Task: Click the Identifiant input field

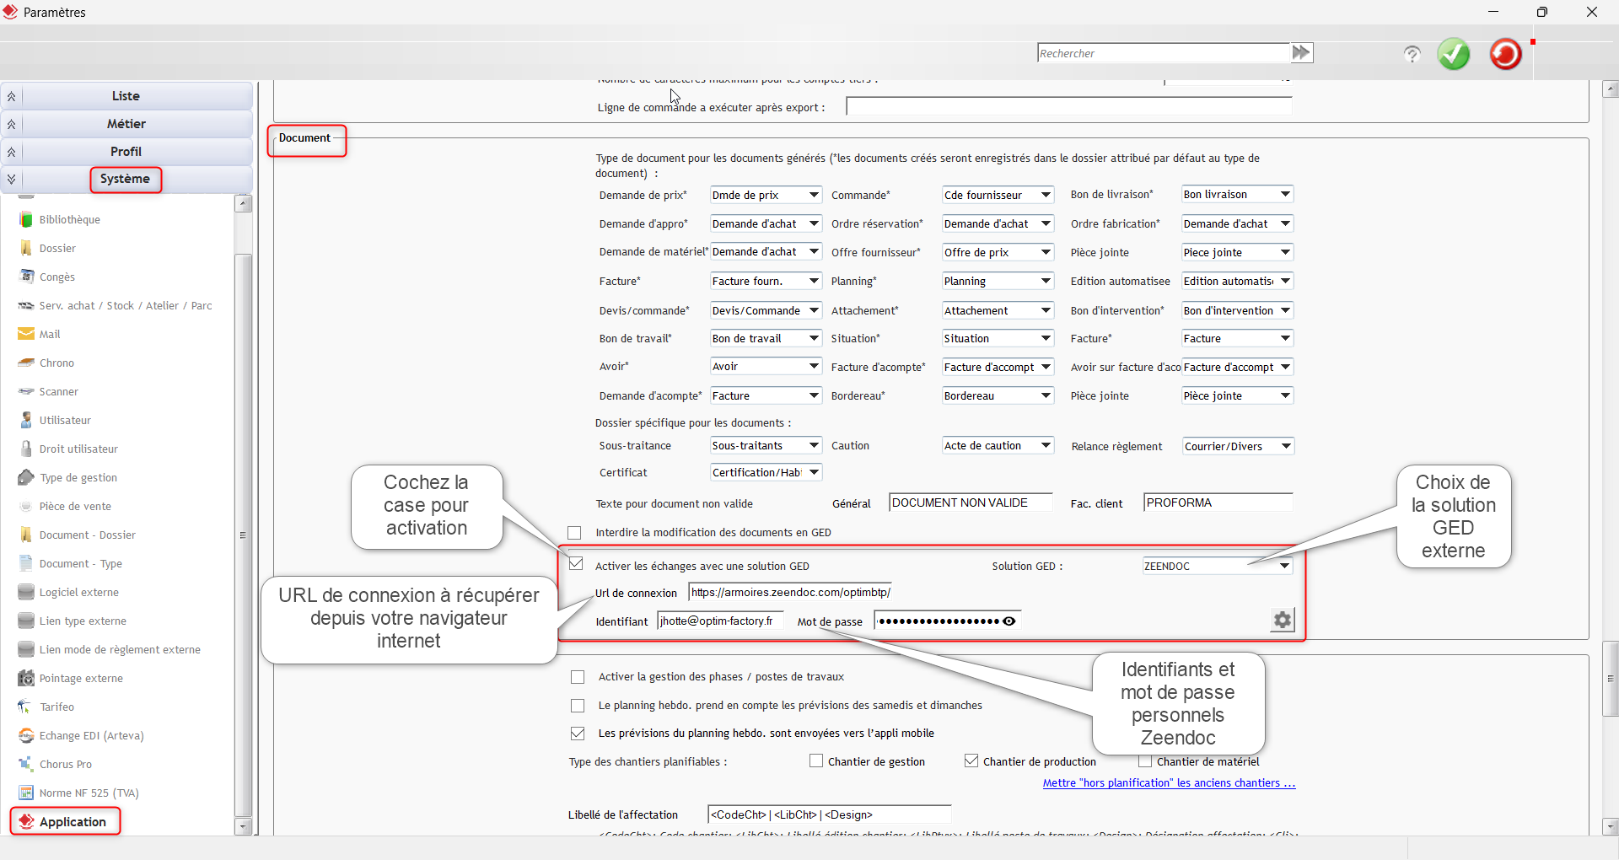Action: pyautogui.click(x=721, y=621)
